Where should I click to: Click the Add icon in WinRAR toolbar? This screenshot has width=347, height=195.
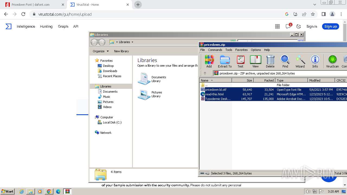click(209, 61)
